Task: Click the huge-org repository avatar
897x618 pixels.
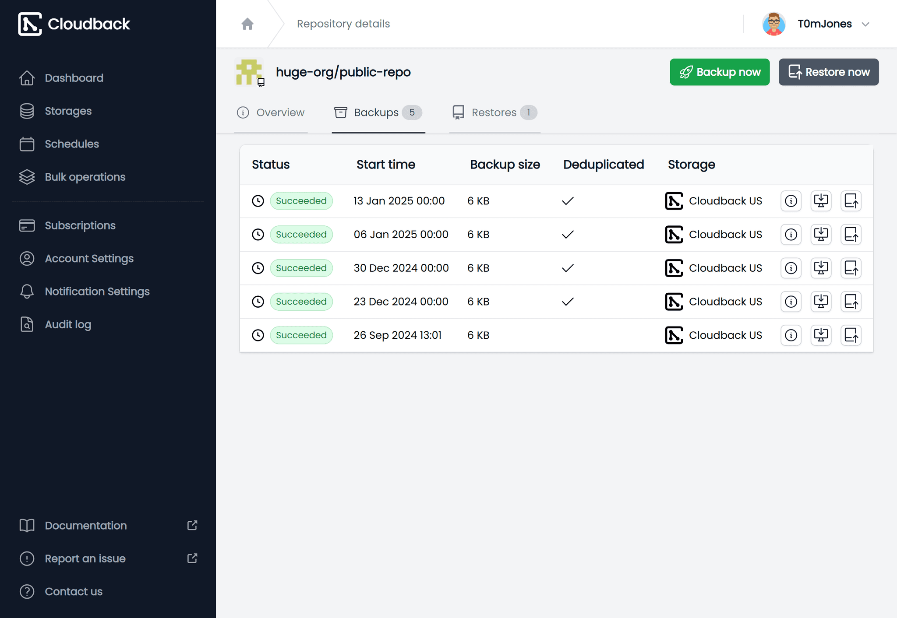Action: pos(249,72)
